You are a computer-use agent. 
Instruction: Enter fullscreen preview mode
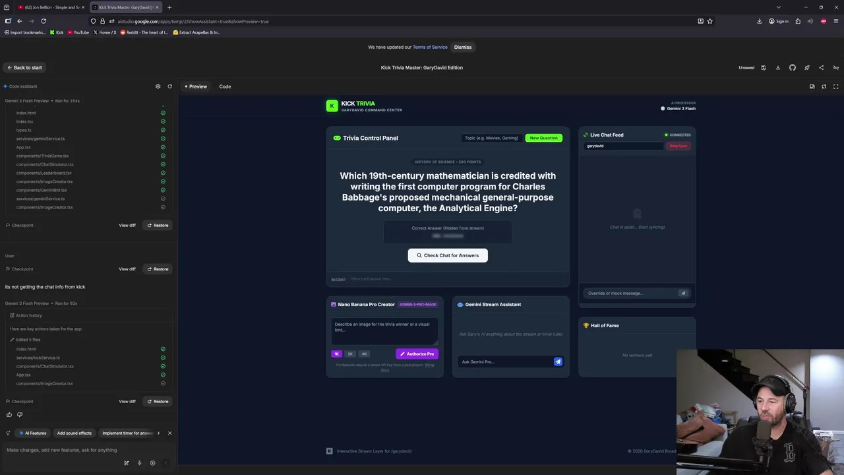(835, 86)
